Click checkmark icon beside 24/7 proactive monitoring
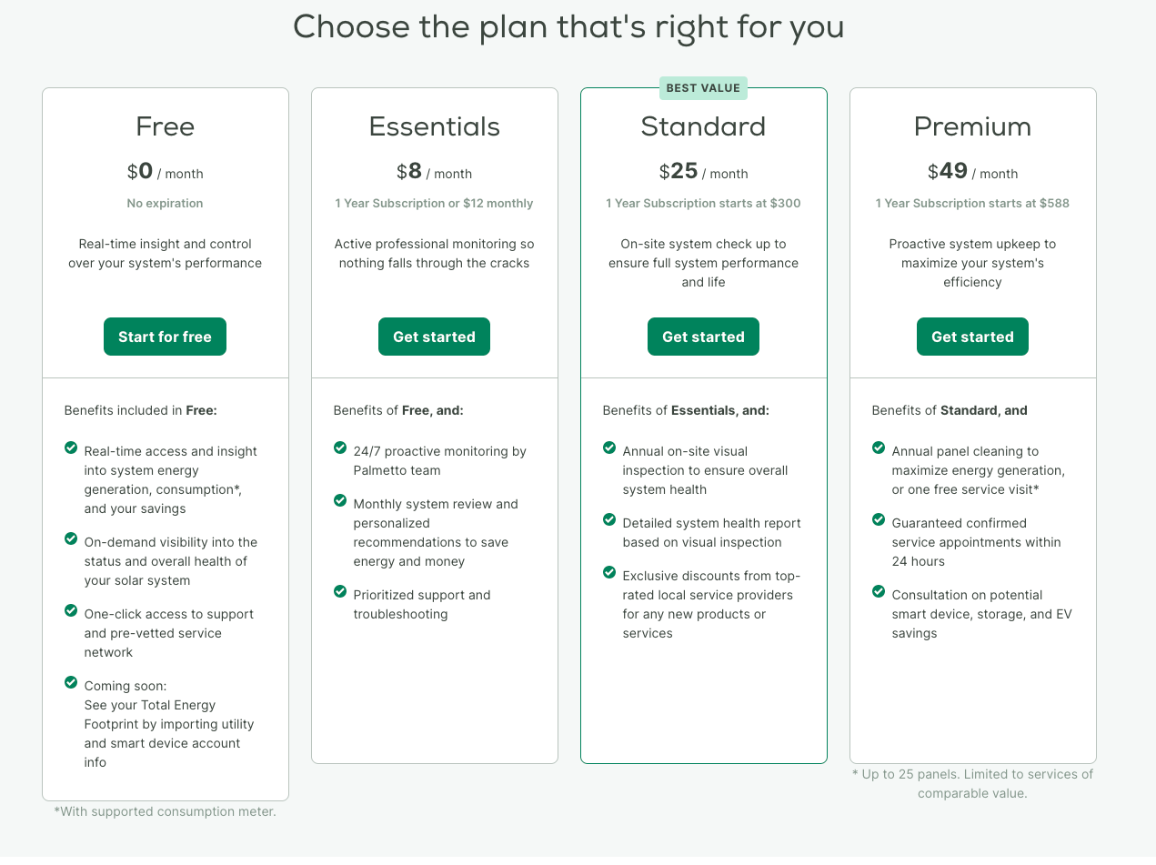Viewport: 1156px width, 865px height. coord(340,448)
